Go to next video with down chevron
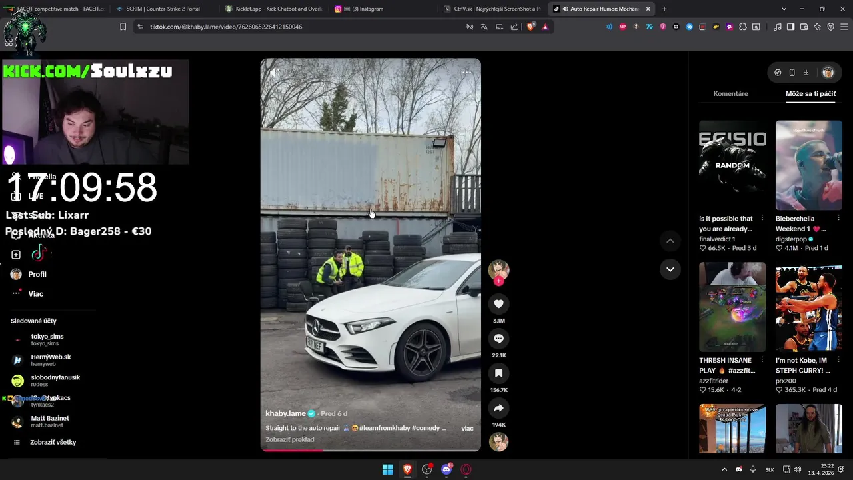 [670, 269]
